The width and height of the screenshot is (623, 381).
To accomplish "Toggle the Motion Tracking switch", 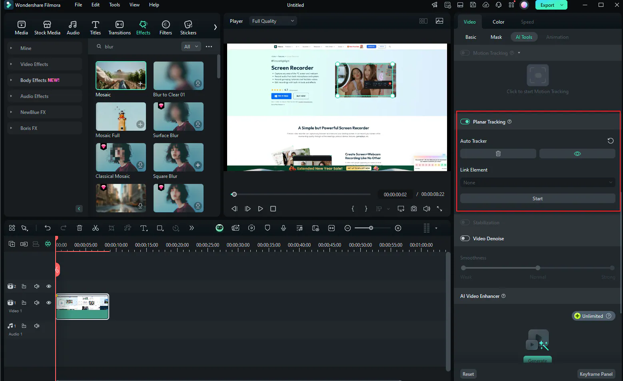I will pos(465,53).
